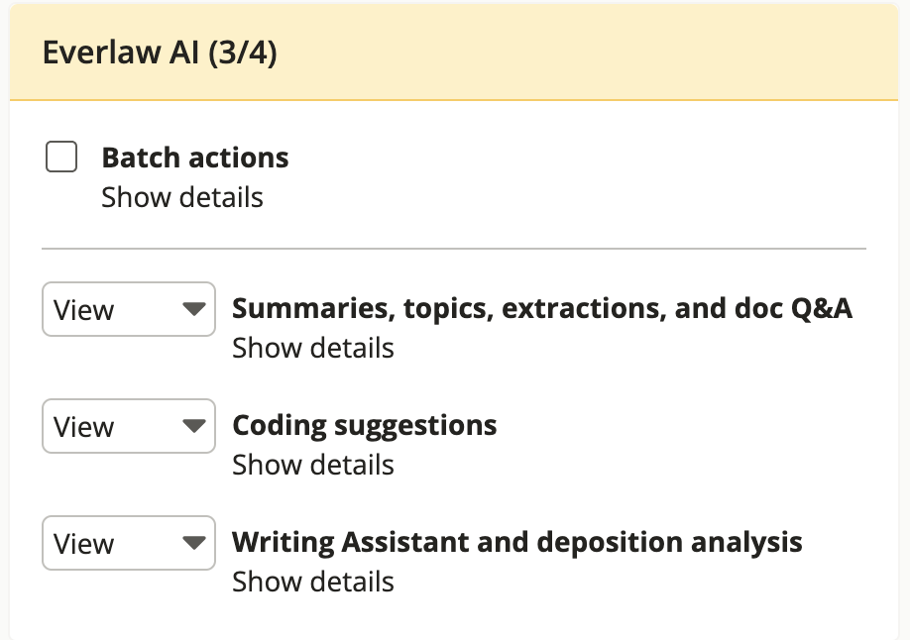Click the Writing Assistant and deposition analysis heading
Image resolution: width=910 pixels, height=640 pixels.
click(517, 543)
